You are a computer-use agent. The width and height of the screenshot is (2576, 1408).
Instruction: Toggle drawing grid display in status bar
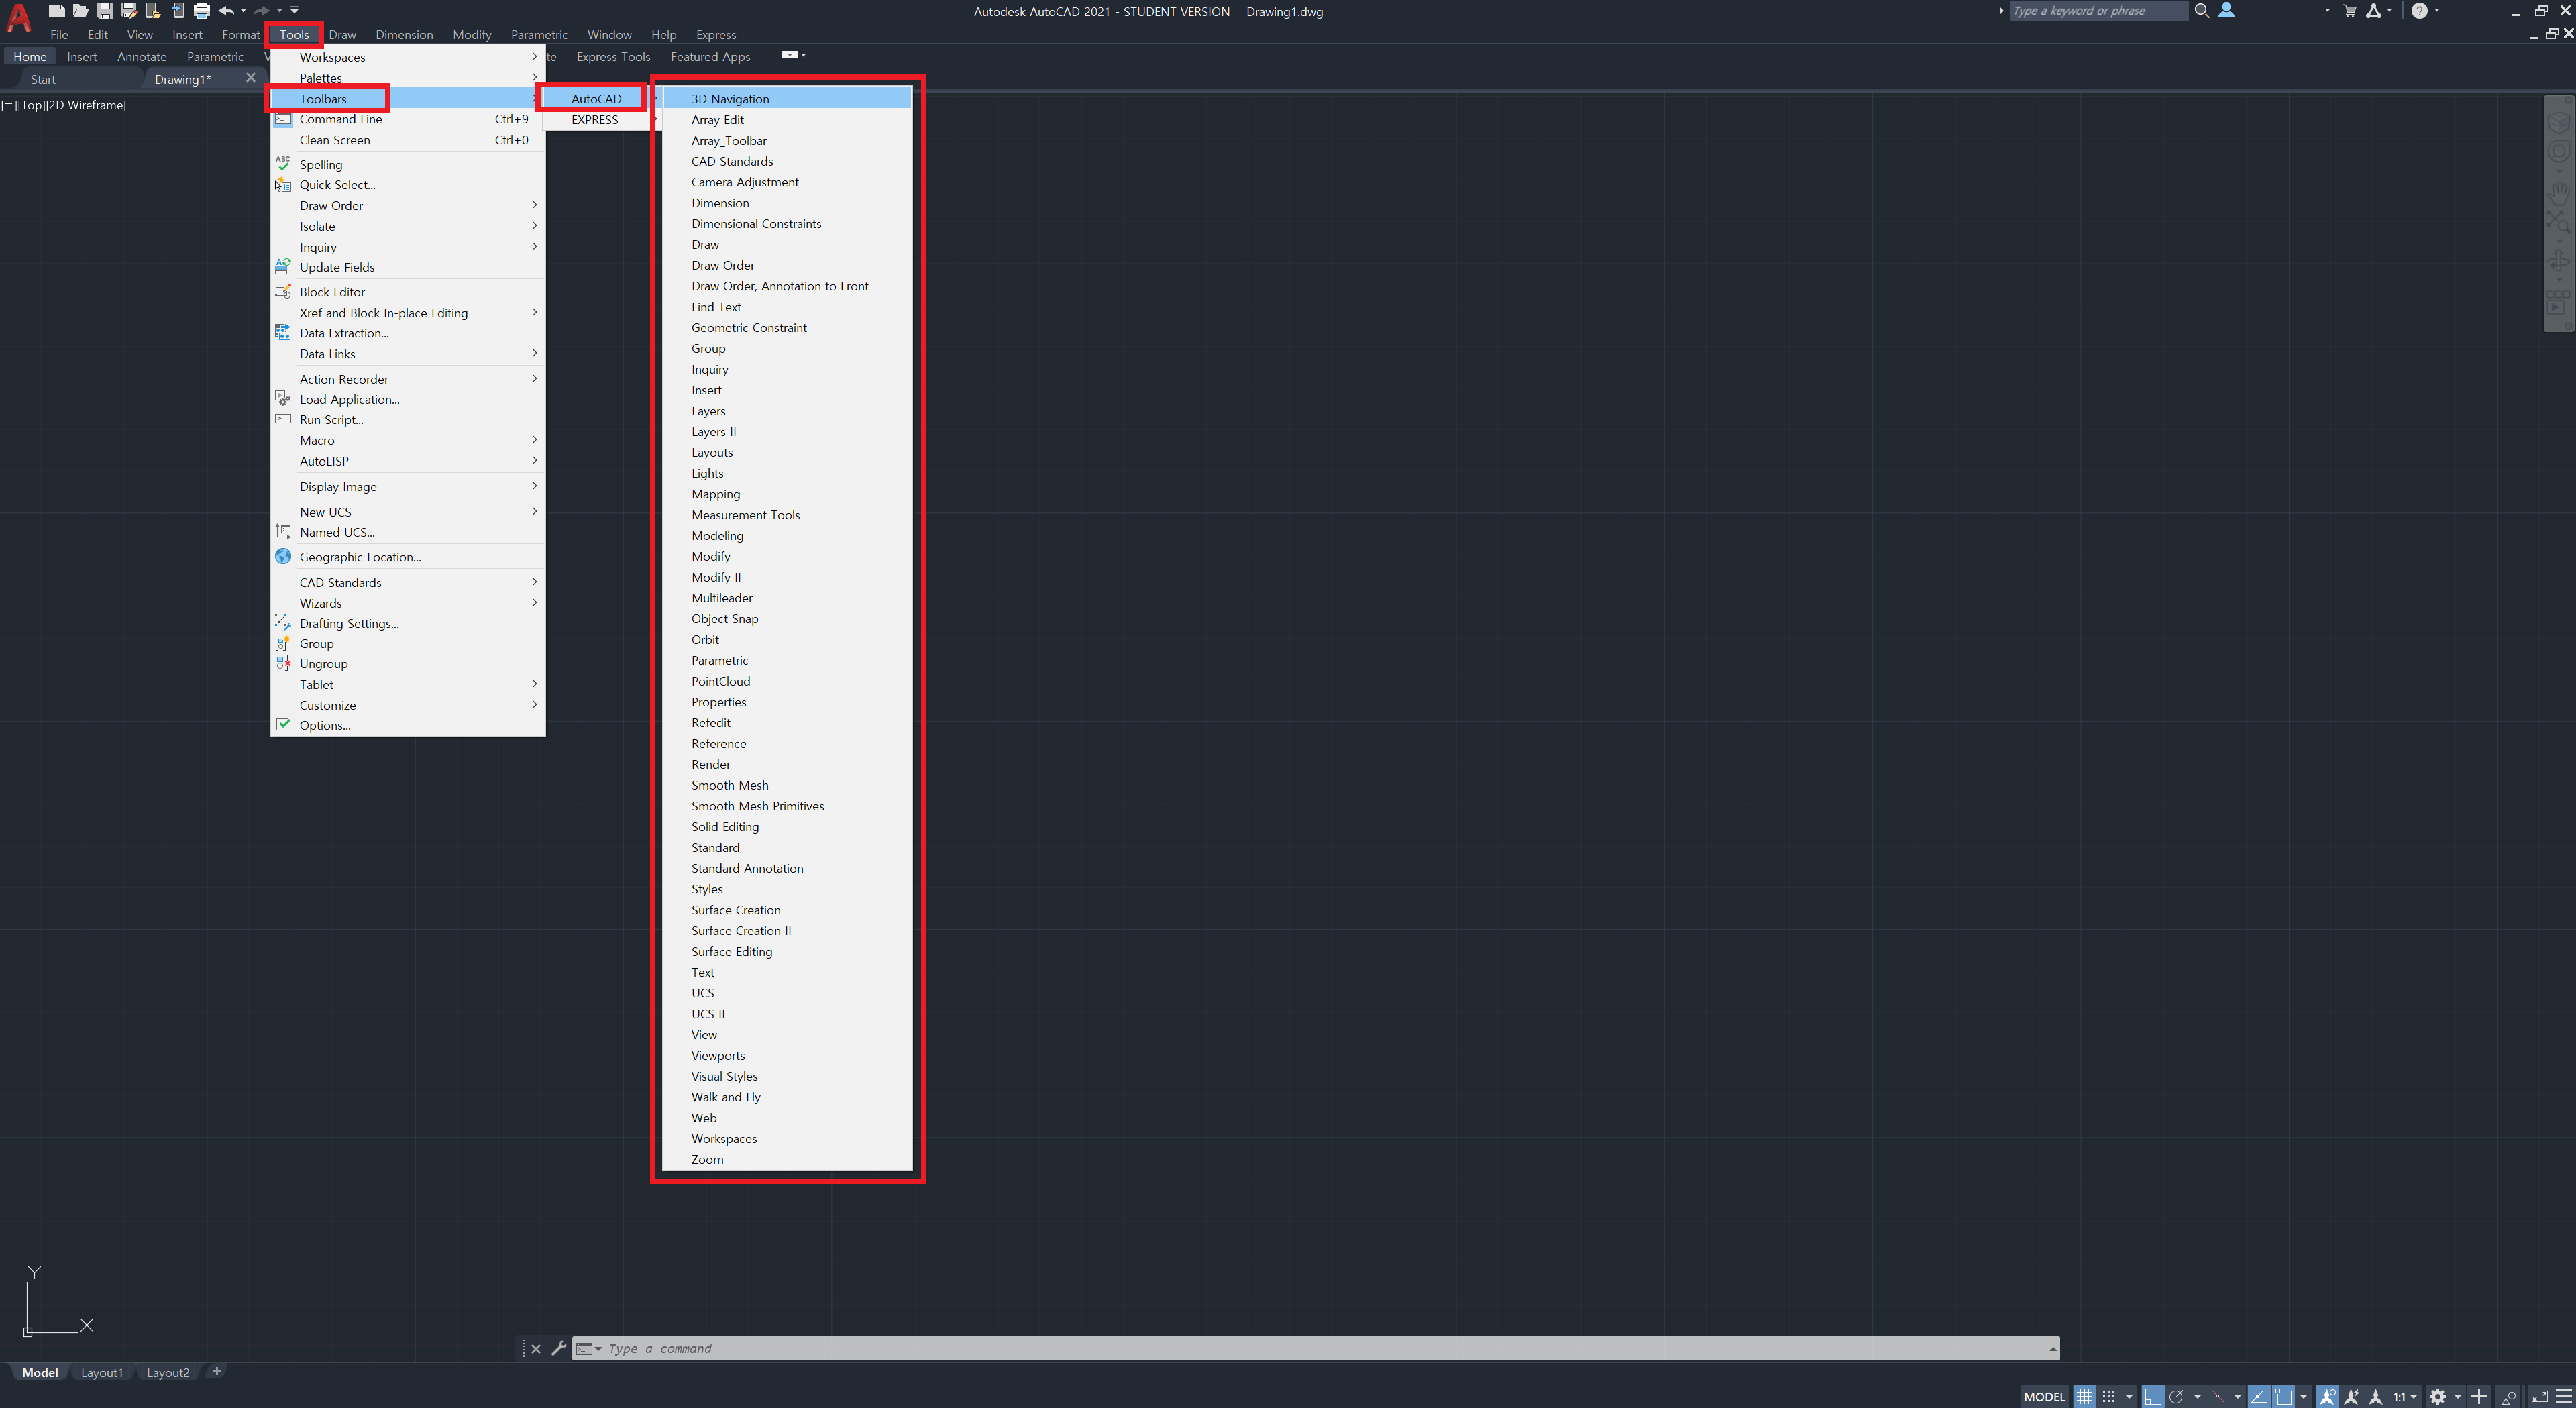pos(2084,1397)
